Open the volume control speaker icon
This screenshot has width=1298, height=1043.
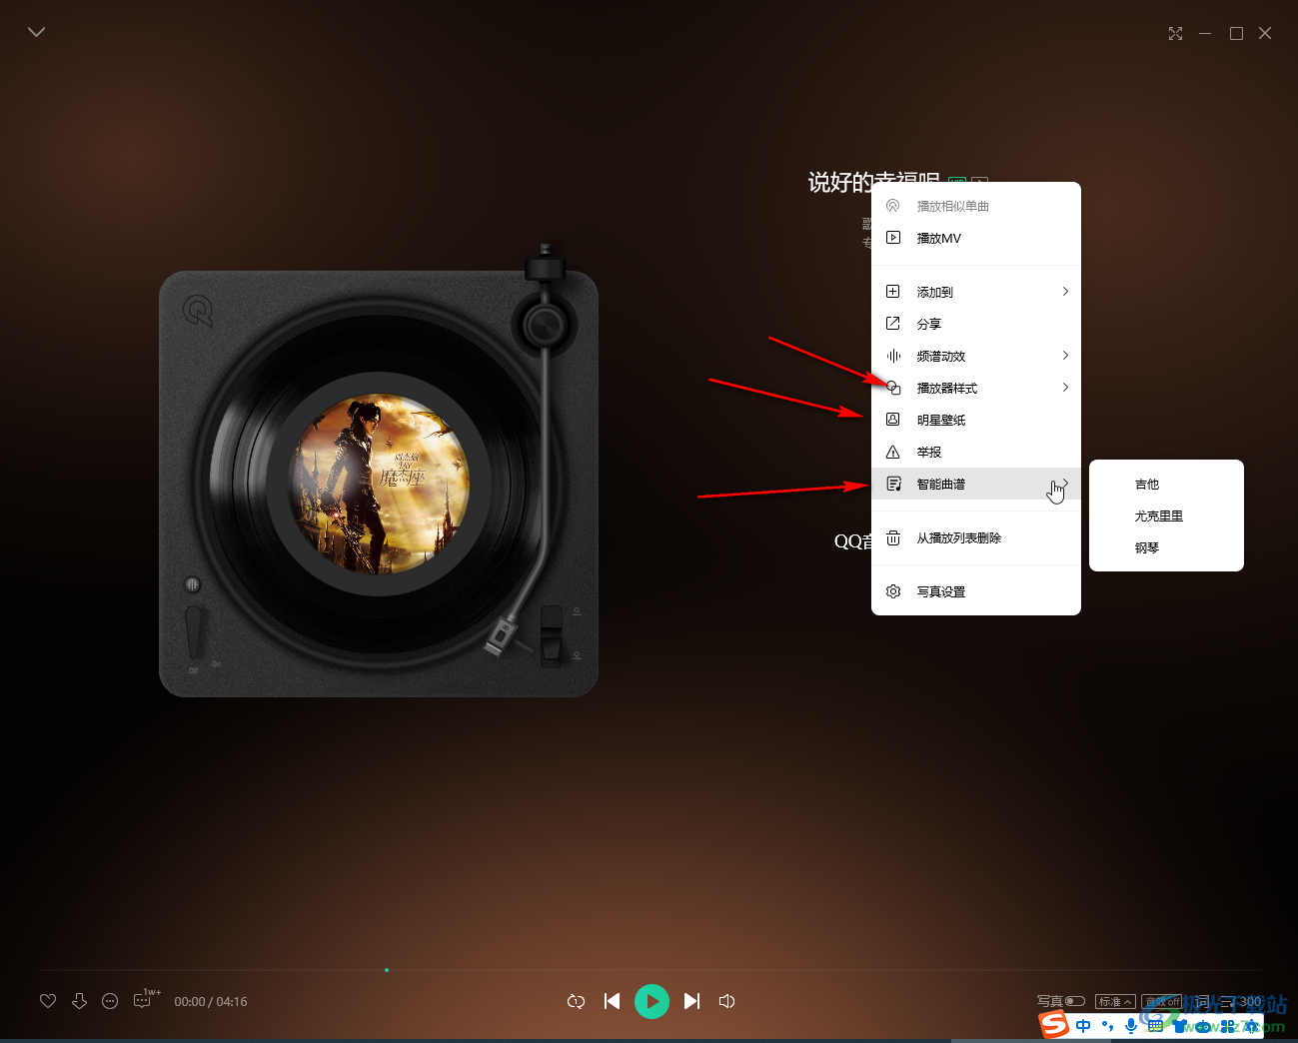(726, 1001)
